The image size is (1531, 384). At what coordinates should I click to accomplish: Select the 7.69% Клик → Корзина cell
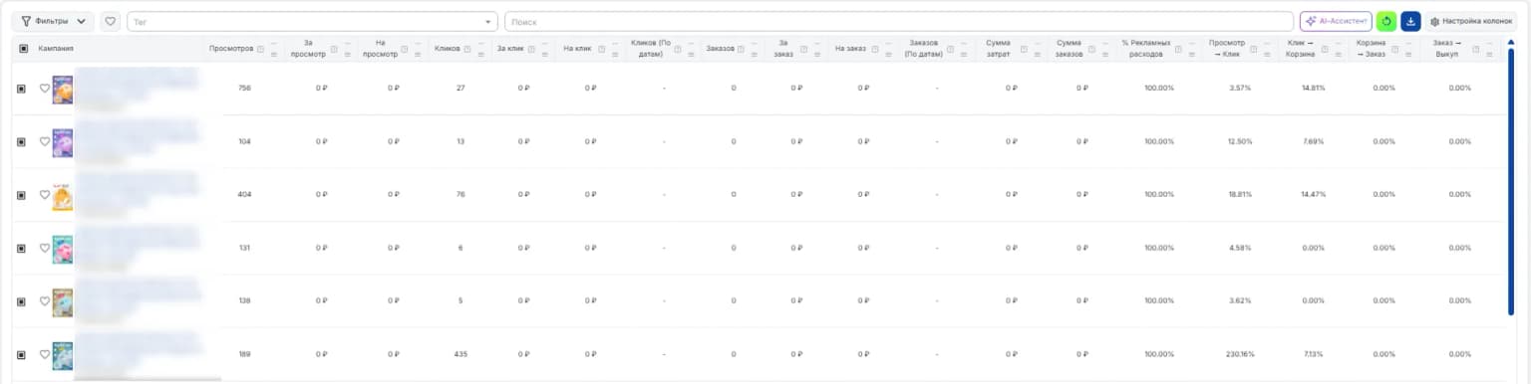pyautogui.click(x=1313, y=141)
